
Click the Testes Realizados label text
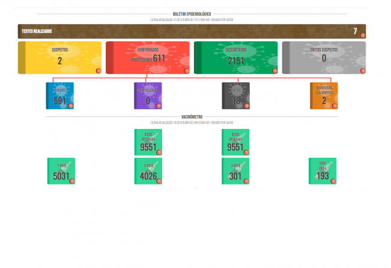coord(37,31)
